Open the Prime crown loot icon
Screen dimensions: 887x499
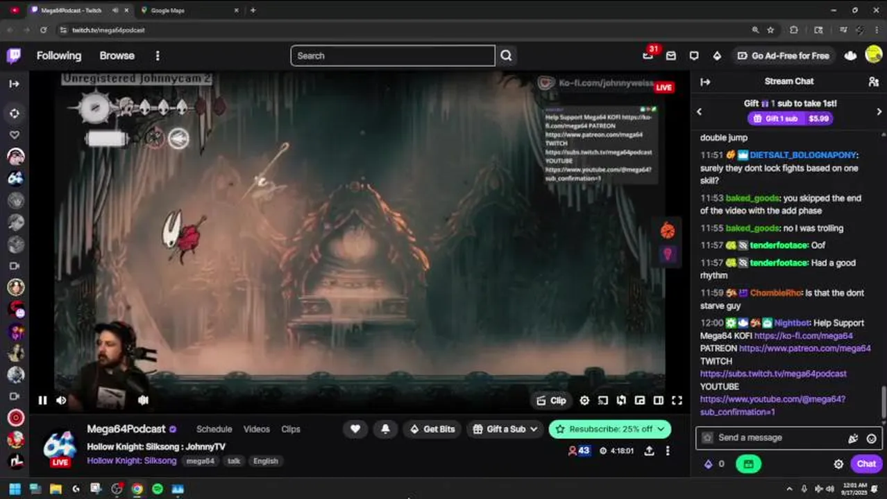tap(850, 55)
